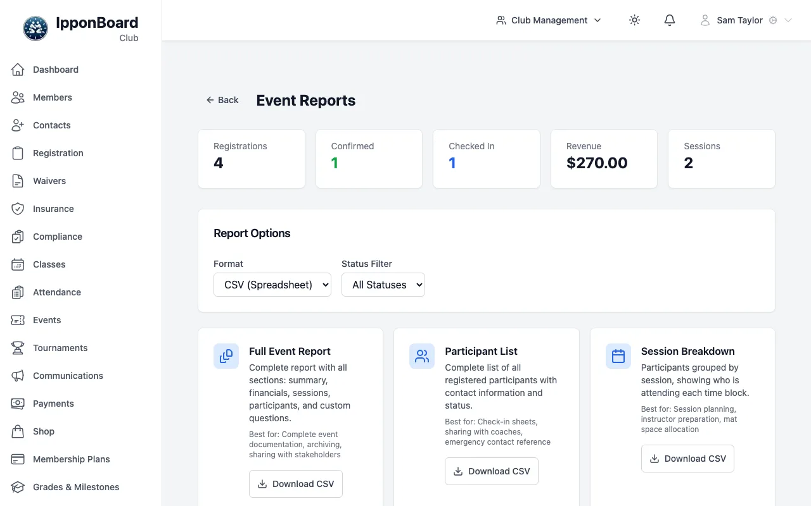Click the Grades & Milestones cap icon

pyautogui.click(x=18, y=487)
